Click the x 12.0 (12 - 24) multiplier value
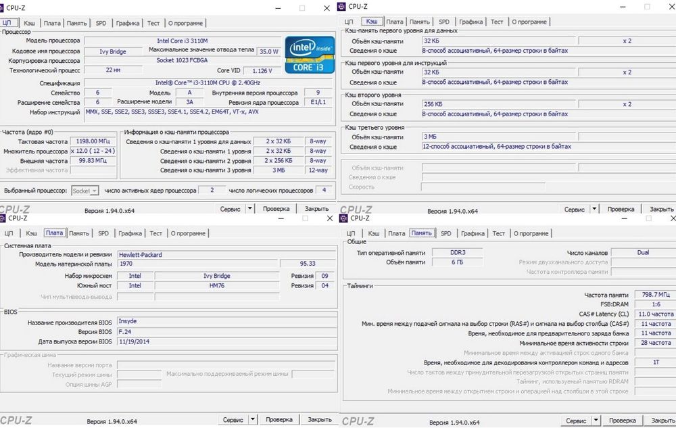676x428 pixels. tap(93, 151)
